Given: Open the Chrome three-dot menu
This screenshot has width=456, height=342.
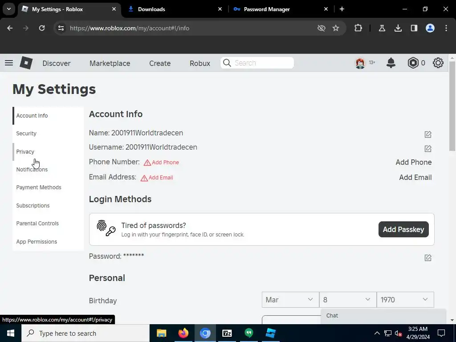Looking at the screenshot, I should tap(446, 28).
